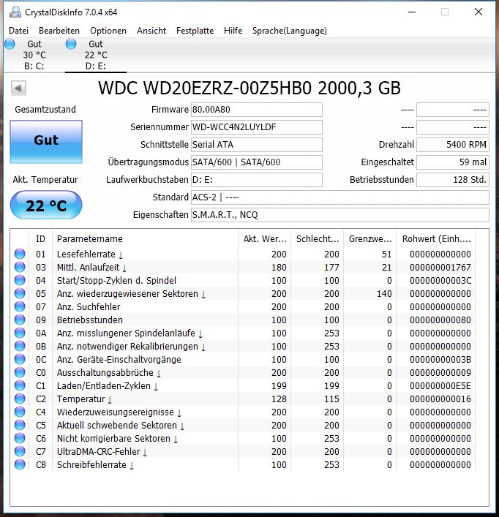Select the Lesefehlerrate parameter name
Screen dimensions: 499x517
click(86, 254)
